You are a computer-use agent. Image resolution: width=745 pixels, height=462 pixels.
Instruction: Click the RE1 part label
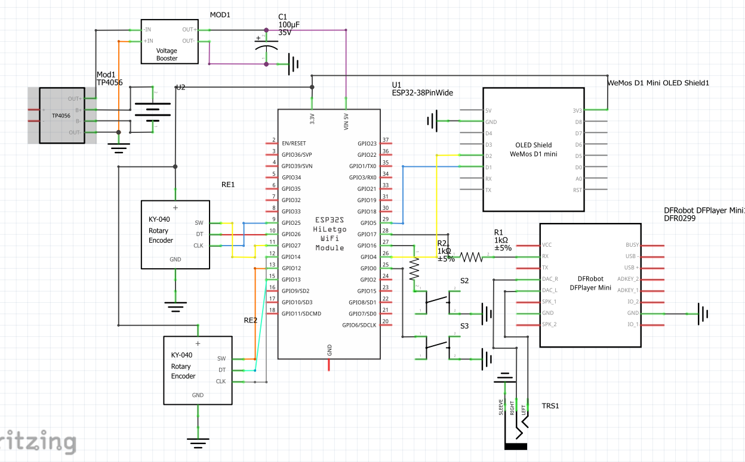click(228, 185)
